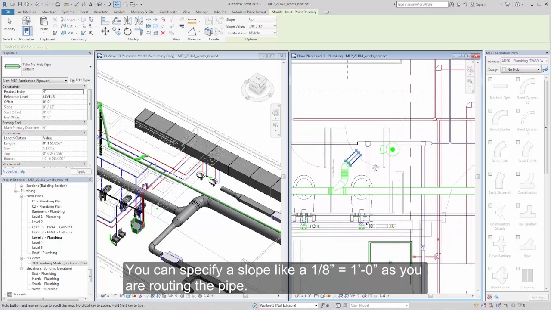Open the Properties help link
Viewport: 551px width, 310px height.
click(x=13, y=171)
